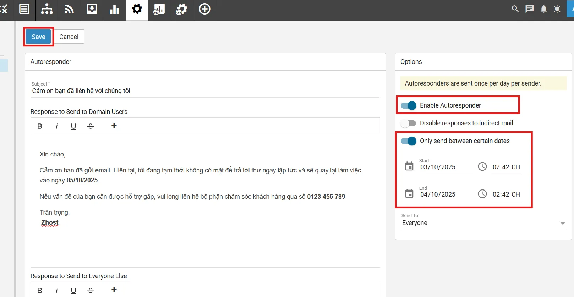Click the Subject text field

[205, 91]
